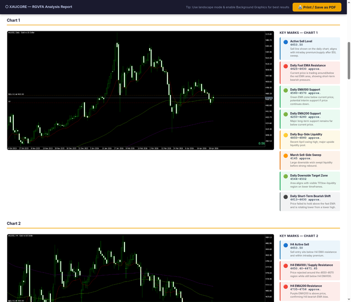Click the 4613–4630 approx. value
The image size is (351, 302).
click(305, 199)
